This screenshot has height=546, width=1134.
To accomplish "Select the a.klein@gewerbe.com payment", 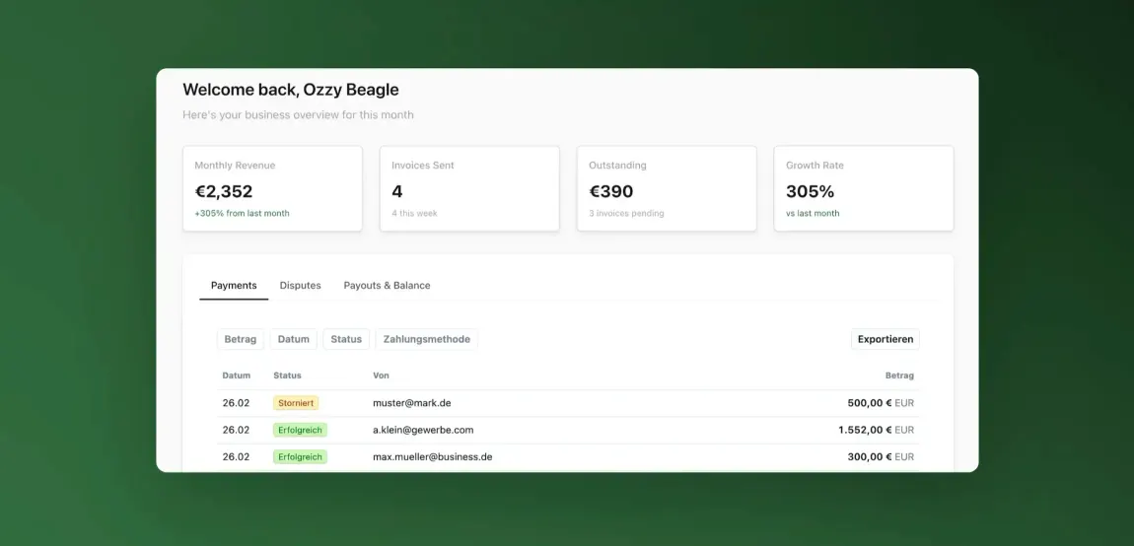I will coord(423,430).
